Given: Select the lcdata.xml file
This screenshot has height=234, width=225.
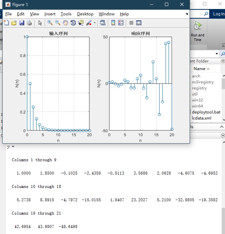Looking at the screenshot, I should click(201, 118).
